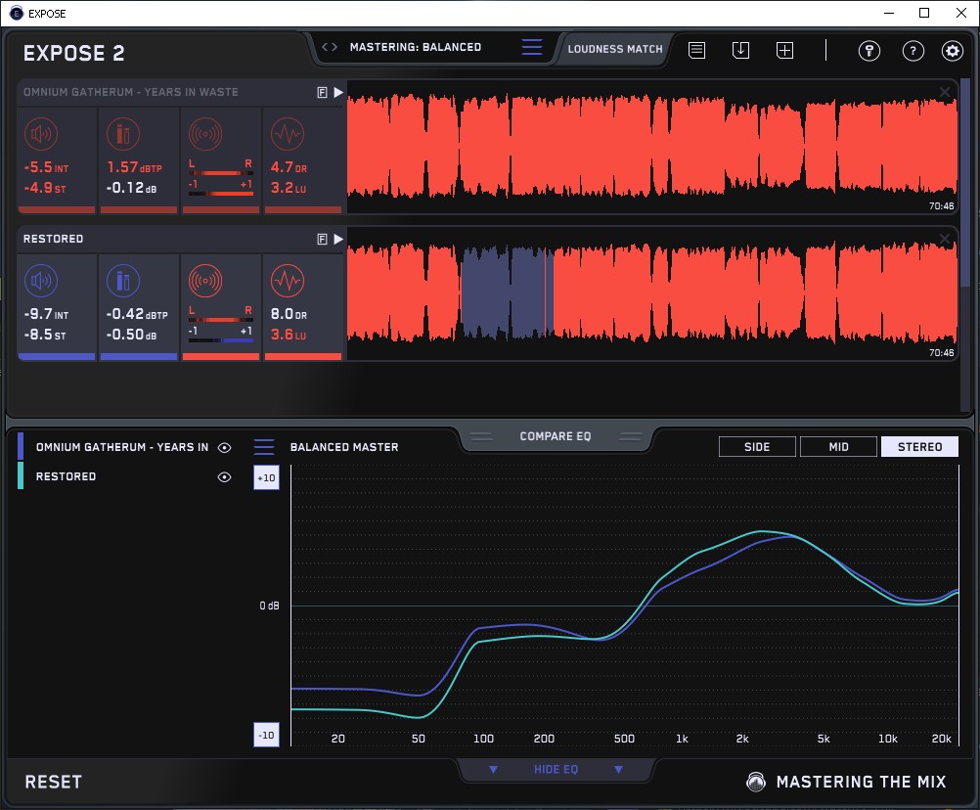
Task: Click the export download icon
Action: pos(740,50)
